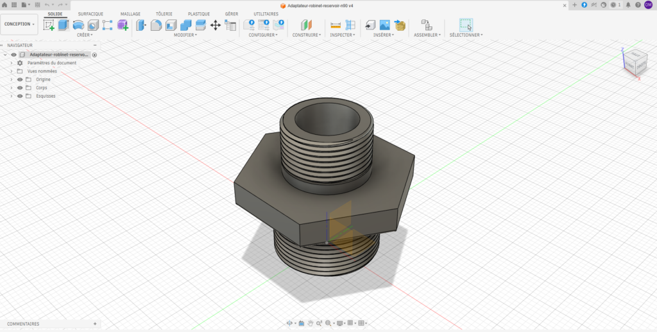Open the INSÉRER menu
The width and height of the screenshot is (657, 332).
click(384, 35)
